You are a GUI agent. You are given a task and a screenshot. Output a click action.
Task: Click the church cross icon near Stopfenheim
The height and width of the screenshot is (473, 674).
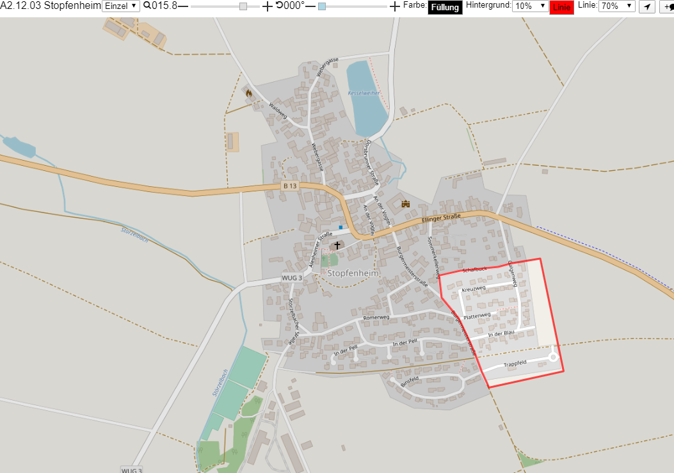click(x=337, y=245)
